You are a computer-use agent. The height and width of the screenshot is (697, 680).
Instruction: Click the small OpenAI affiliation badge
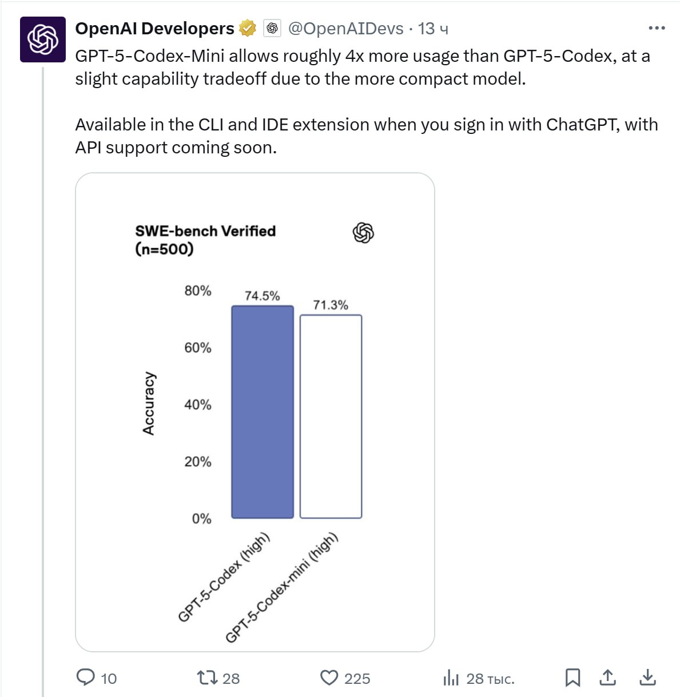tap(272, 27)
